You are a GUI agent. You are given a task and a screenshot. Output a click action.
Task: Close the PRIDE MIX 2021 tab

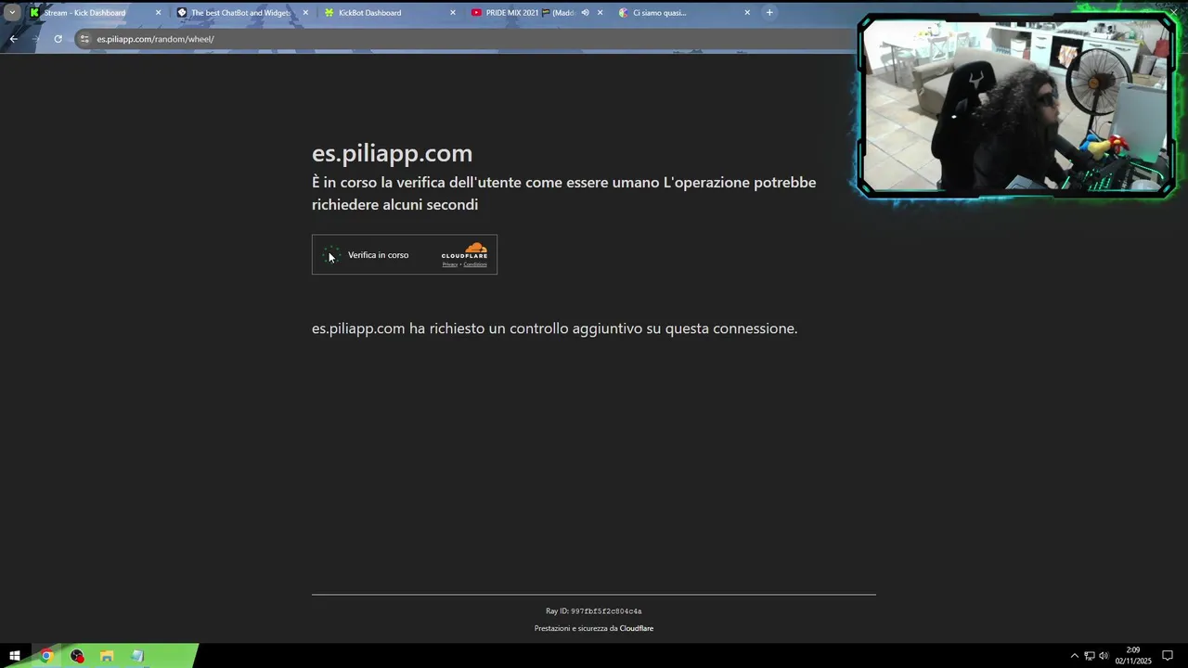[x=600, y=13]
